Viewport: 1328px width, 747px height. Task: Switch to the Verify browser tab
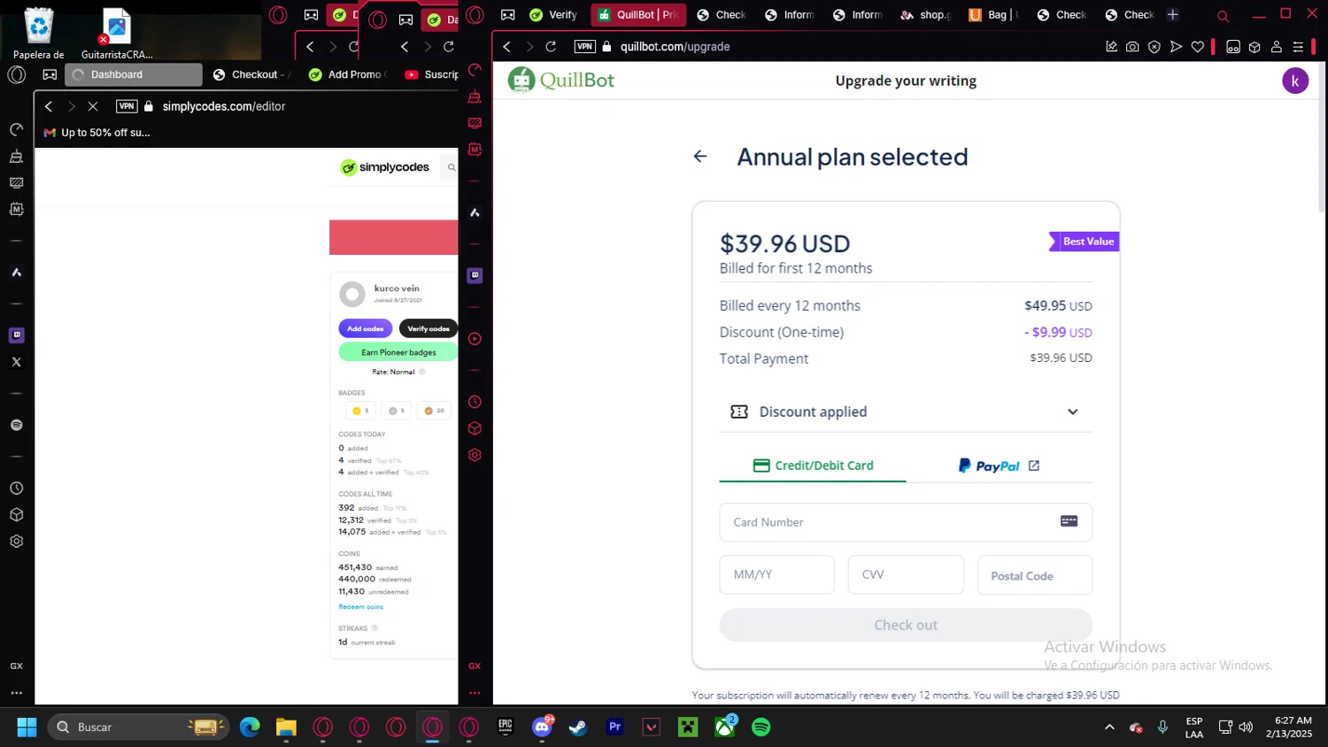click(x=553, y=15)
